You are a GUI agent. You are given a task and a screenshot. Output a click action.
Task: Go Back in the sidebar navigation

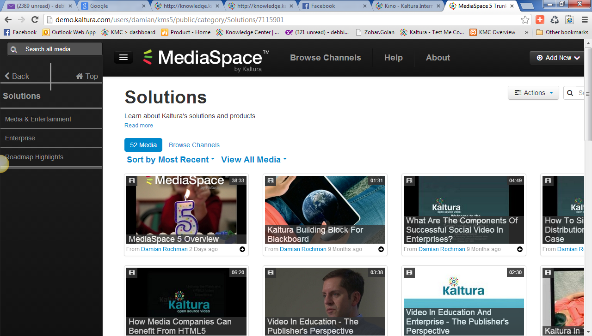pos(17,76)
